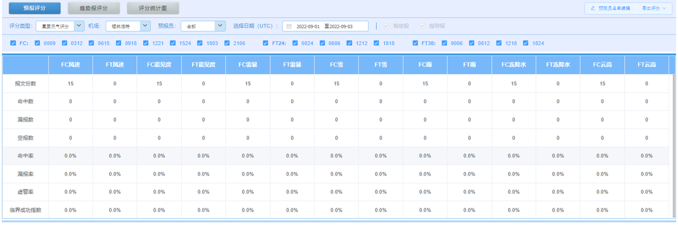Toggle the FT30: group checkbox
The image size is (678, 225).
pos(416,43)
